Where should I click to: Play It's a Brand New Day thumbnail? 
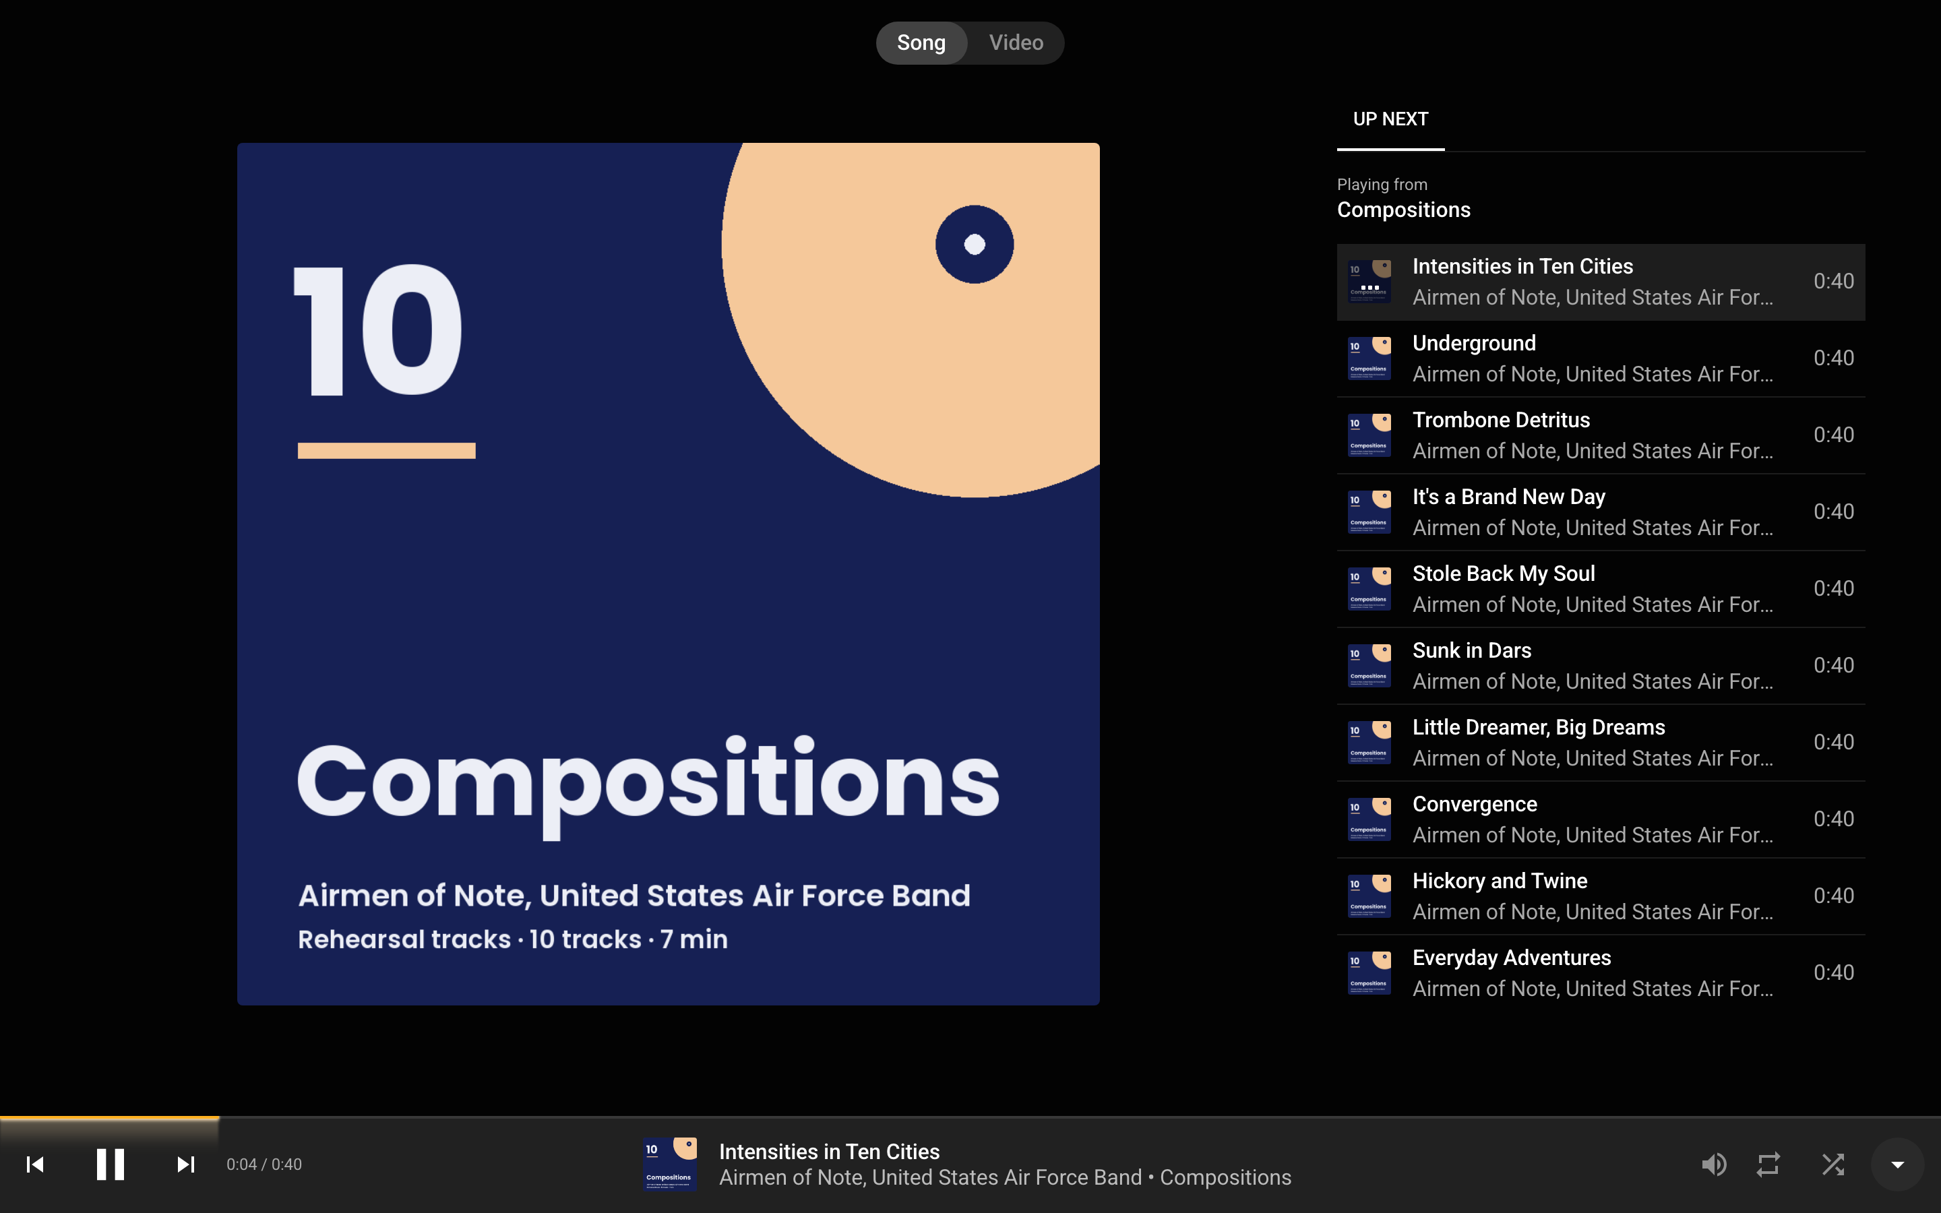point(1370,512)
